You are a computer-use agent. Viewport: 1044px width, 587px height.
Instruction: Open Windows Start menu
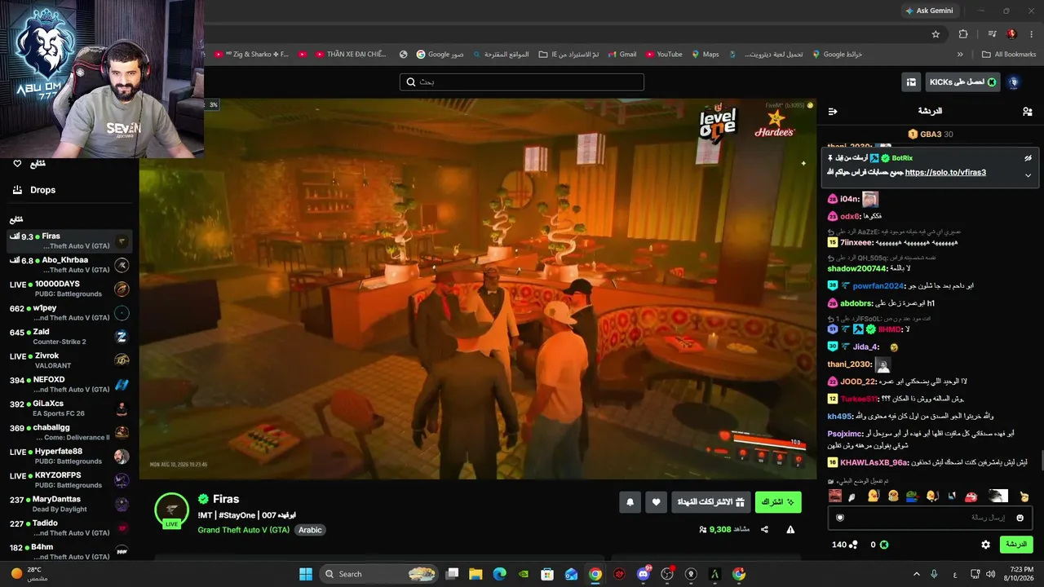click(x=306, y=574)
